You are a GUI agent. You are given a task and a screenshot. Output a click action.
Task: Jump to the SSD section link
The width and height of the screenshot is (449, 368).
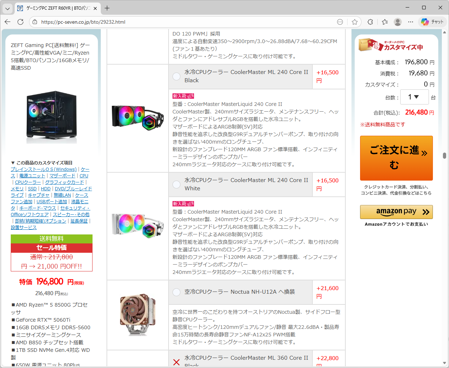[32, 189]
